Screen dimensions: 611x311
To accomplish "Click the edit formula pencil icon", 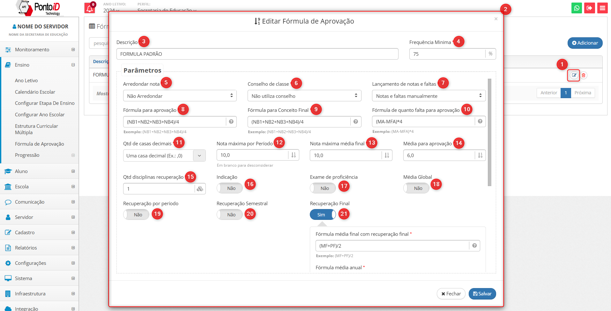I will point(574,75).
